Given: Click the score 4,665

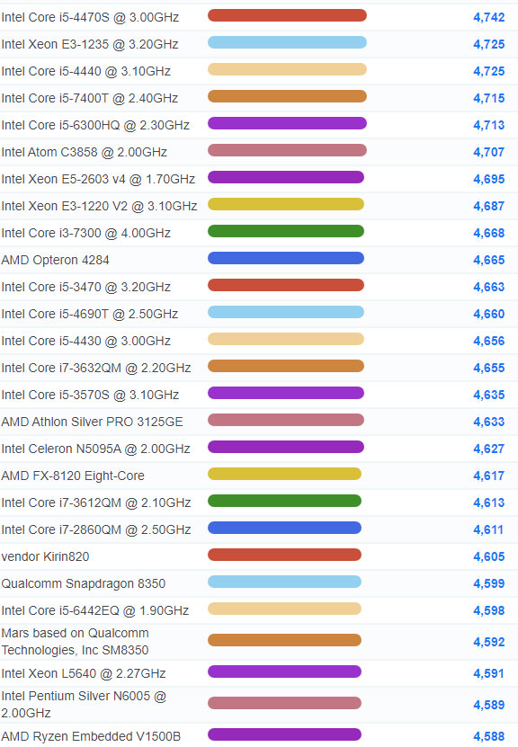Looking at the screenshot, I should click(x=489, y=260).
